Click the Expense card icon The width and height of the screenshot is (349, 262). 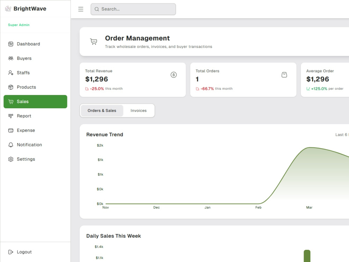point(11,130)
